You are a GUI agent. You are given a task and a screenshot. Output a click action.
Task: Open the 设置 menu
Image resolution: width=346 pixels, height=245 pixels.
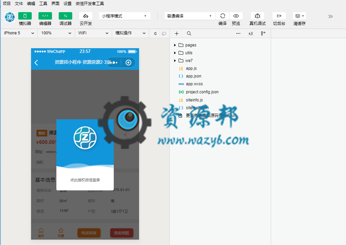(x=68, y=4)
